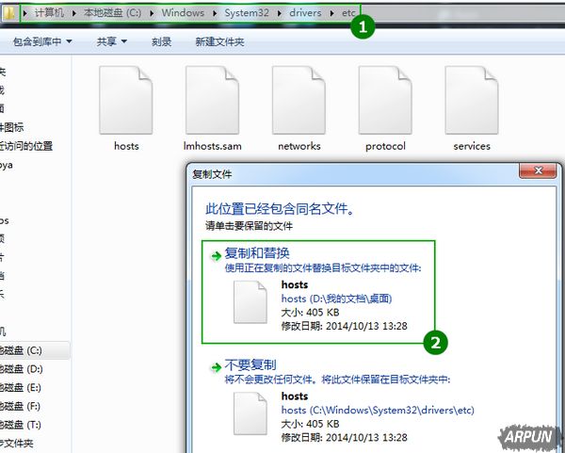The width and height of the screenshot is (565, 453).
Task: Click 新建文件夹 in the toolbar
Action: point(219,42)
